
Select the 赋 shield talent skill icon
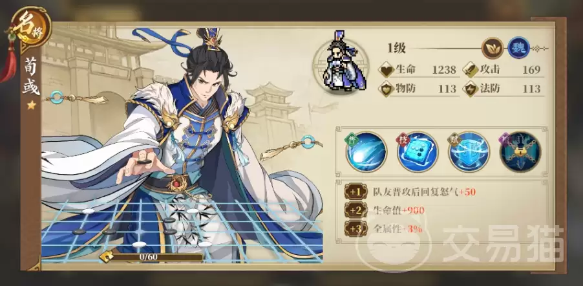469,152
